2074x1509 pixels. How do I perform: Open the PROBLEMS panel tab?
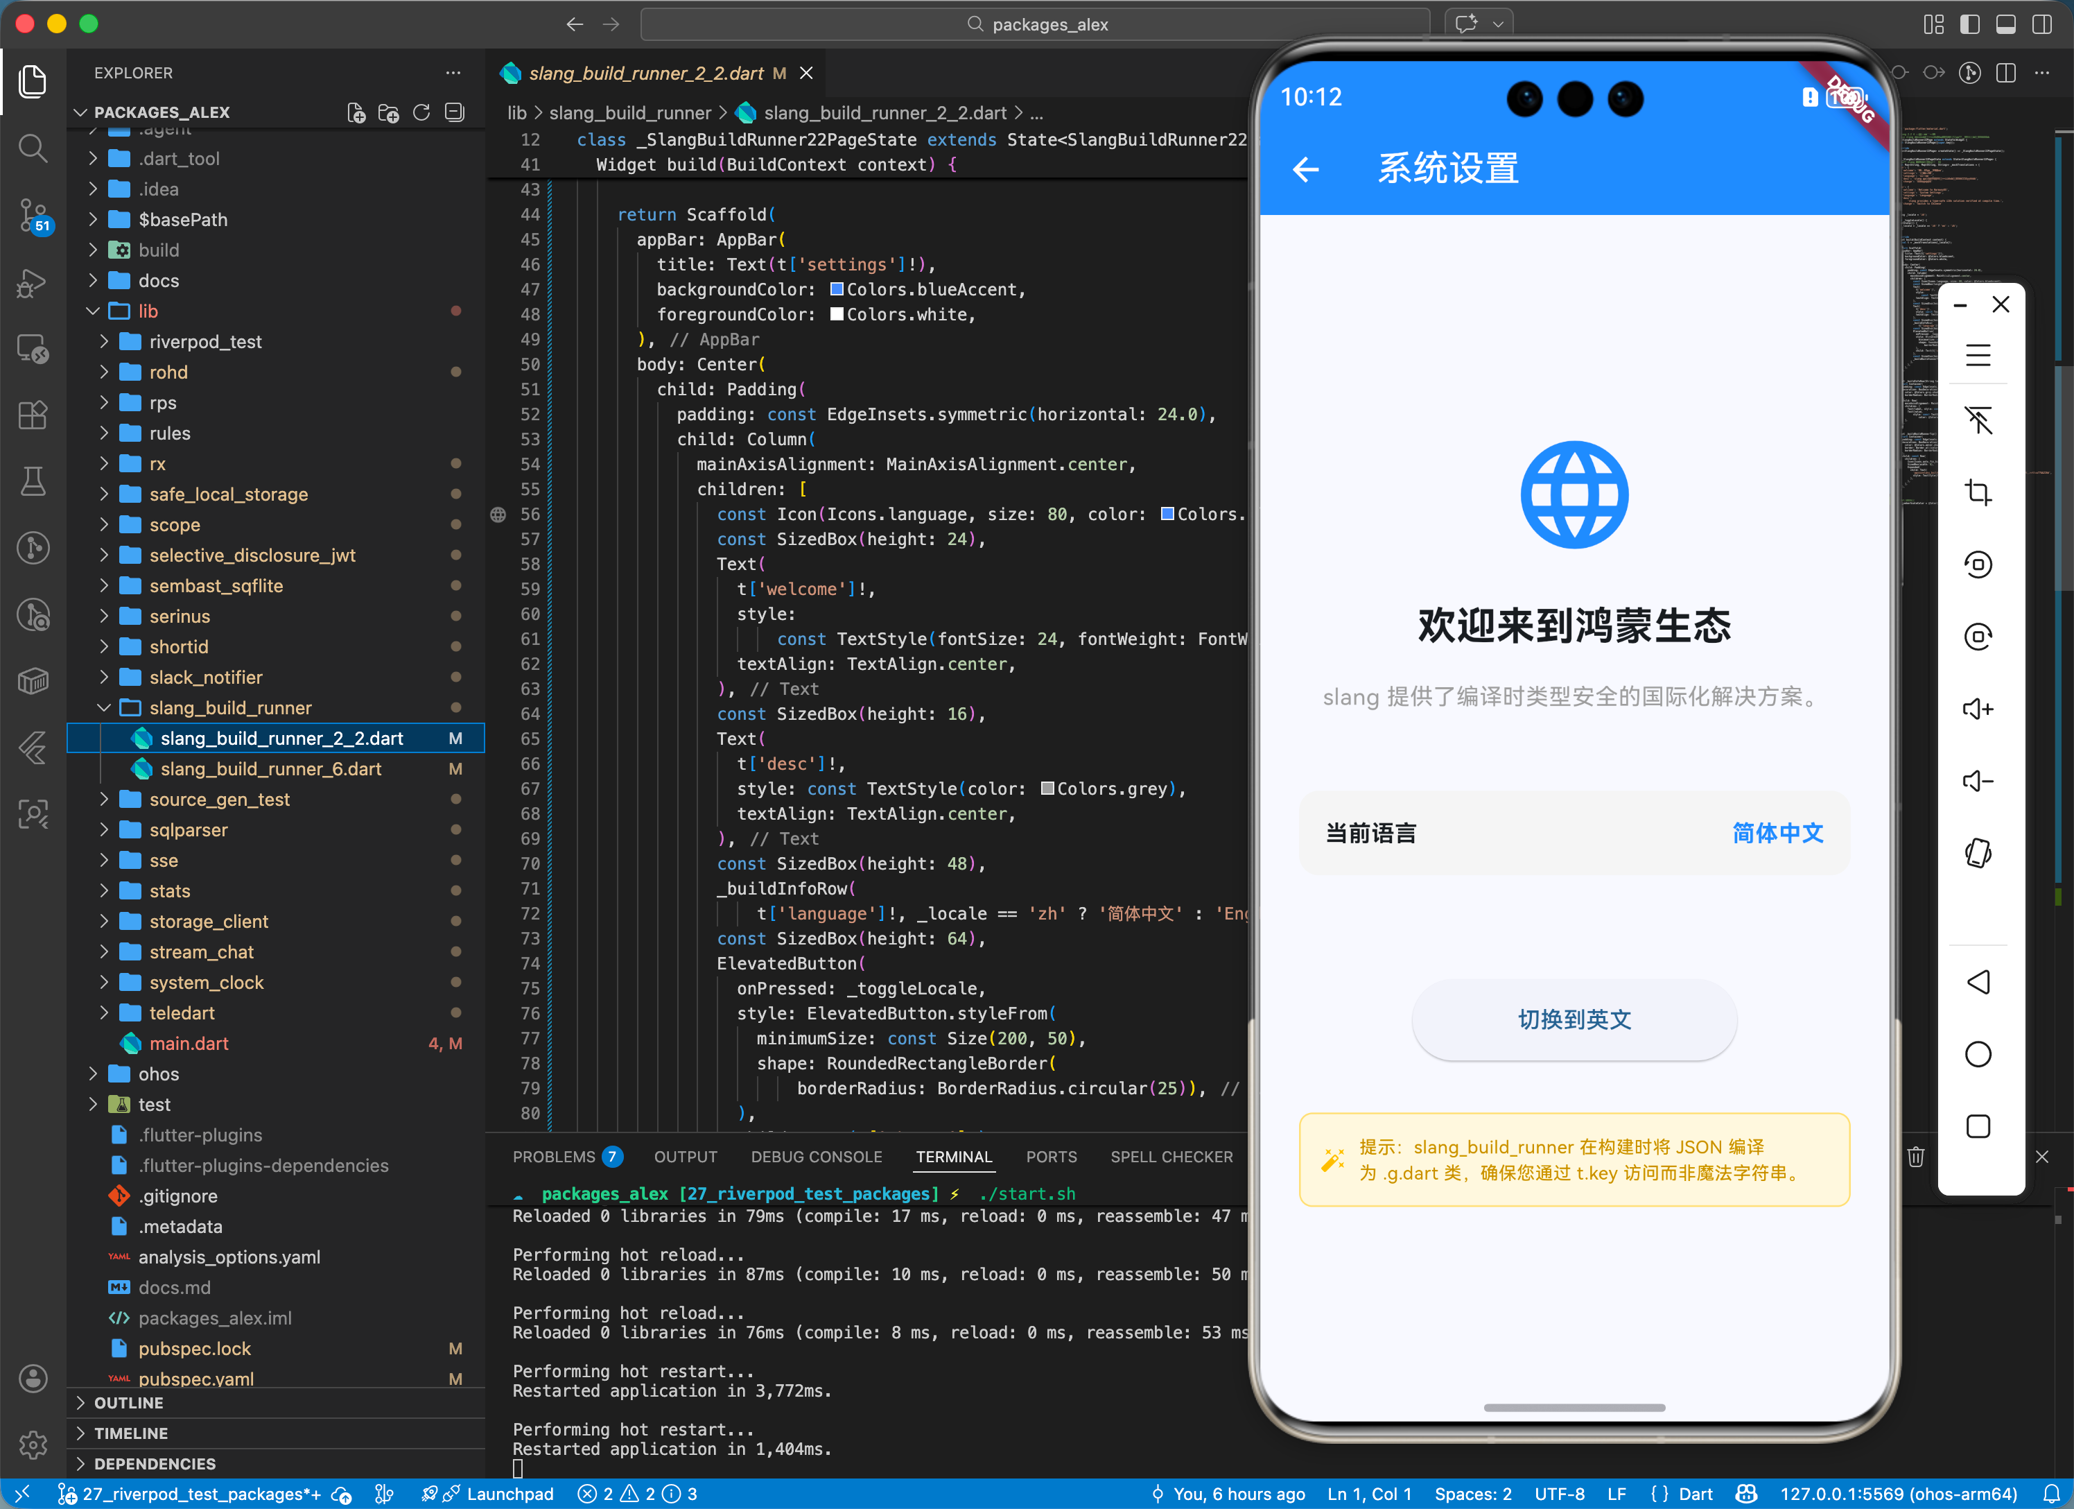[553, 1157]
